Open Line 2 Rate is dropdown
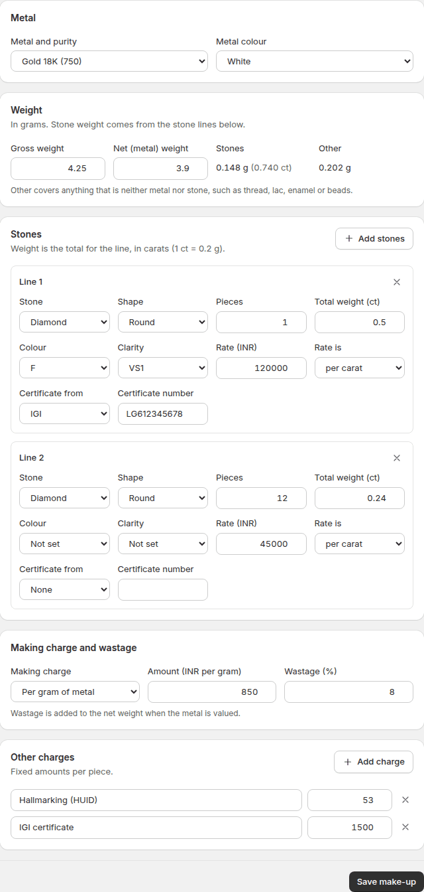 coord(360,544)
